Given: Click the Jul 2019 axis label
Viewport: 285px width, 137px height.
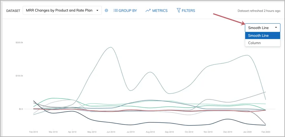Looking at the screenshot, I should coord(130,132).
